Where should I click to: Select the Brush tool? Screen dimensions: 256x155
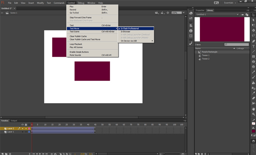pos(254,77)
